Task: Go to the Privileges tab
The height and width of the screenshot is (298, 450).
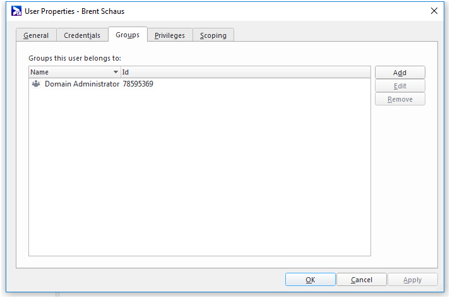Action: tap(170, 35)
